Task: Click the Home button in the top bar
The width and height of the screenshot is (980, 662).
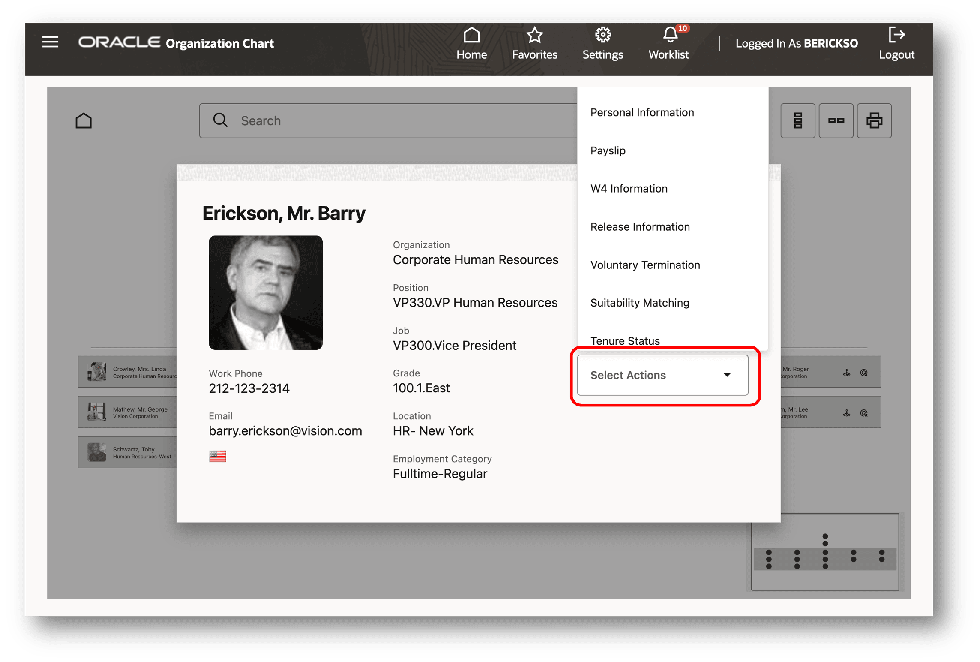Action: click(x=471, y=43)
